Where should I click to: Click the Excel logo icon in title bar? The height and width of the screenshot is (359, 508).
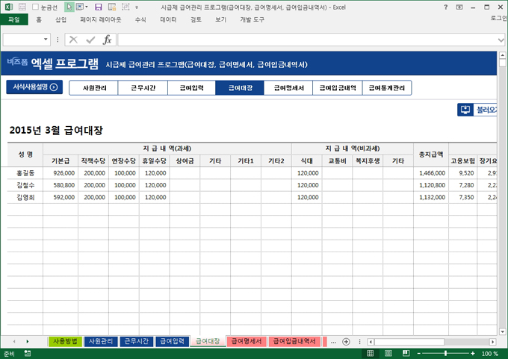(7, 6)
